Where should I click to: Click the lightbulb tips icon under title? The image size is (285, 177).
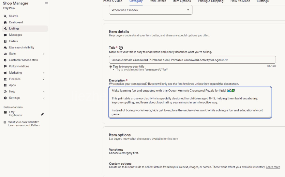[x=110, y=67]
